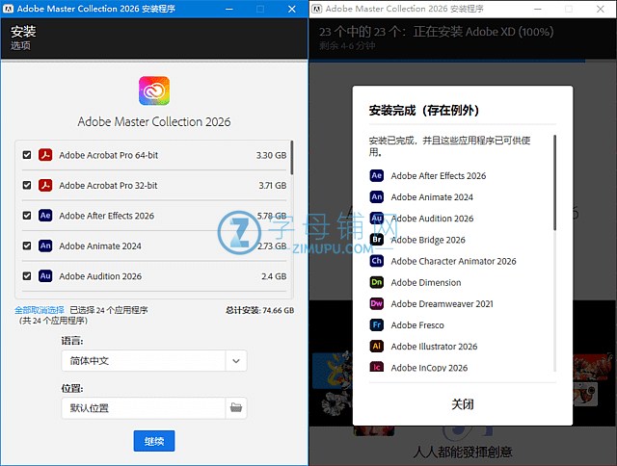Click the Adobe Dimension icon
617x466 pixels.
377,282
